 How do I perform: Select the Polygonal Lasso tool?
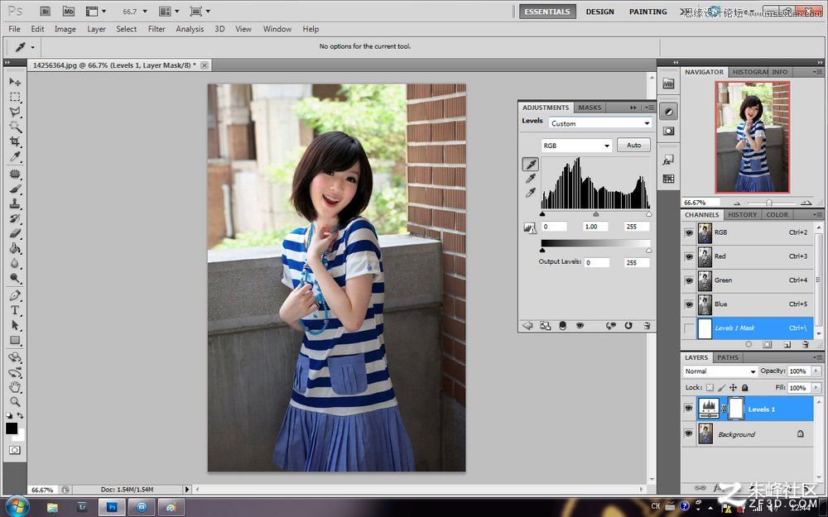pos(15,112)
